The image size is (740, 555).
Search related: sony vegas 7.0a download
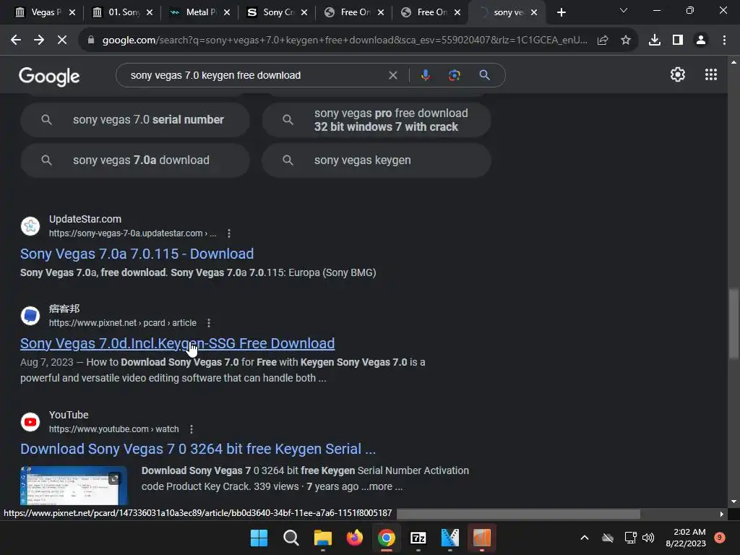(x=135, y=160)
